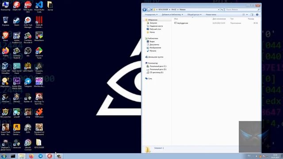
Task: Select the Camtasia Studio 8 desktop icon
Action: point(17,53)
